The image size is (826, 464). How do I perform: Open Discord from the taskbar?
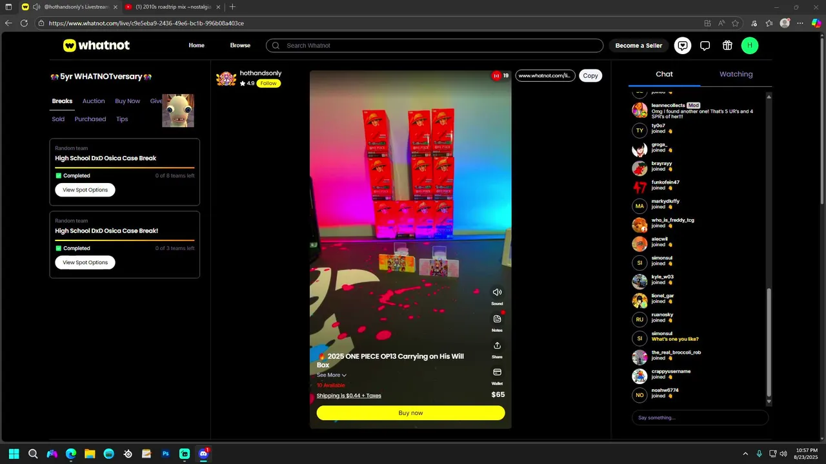[x=203, y=454]
